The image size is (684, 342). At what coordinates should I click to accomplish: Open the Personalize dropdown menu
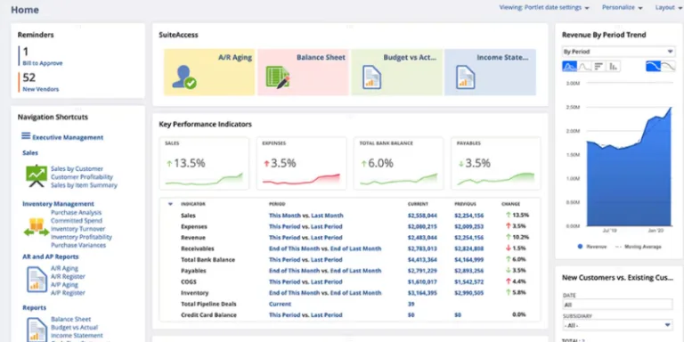pyautogui.click(x=622, y=8)
